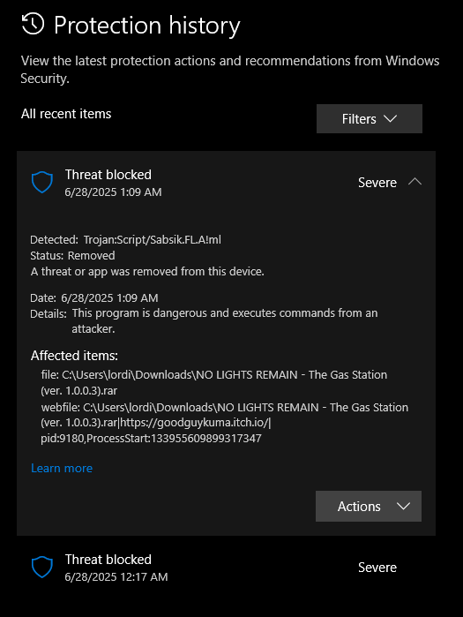This screenshot has width=463, height=617.
Task: Click the Protection history clock icon
Action: [x=33, y=24]
